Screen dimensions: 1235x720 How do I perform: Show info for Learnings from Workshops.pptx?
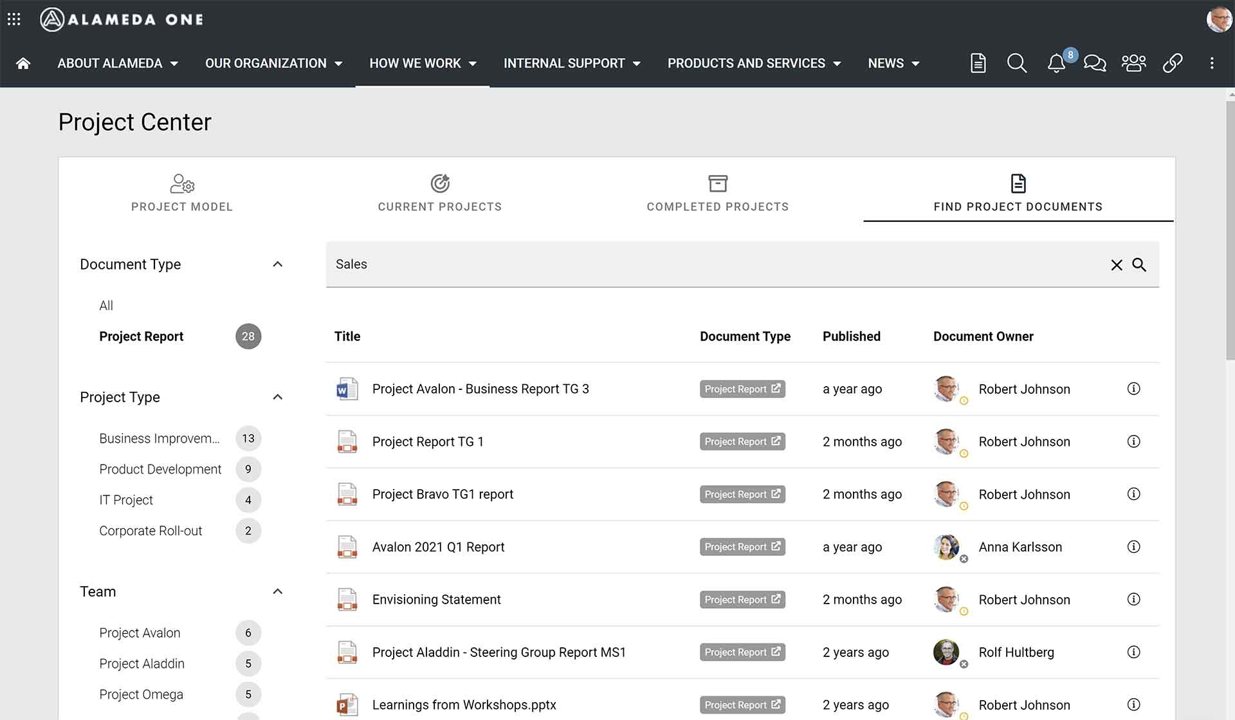click(x=1133, y=705)
